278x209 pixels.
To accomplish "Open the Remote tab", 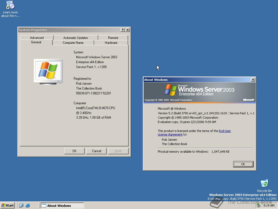I will [x=113, y=38].
